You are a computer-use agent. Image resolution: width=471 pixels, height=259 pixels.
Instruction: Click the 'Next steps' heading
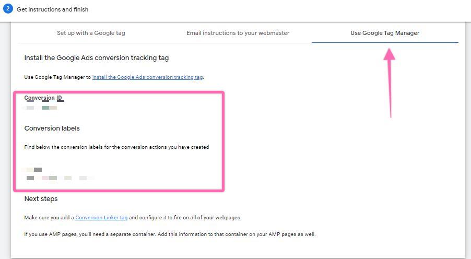coord(41,199)
